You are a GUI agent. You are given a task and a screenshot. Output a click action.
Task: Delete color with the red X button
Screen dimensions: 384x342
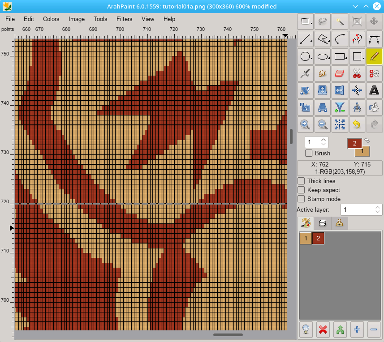point(323,329)
